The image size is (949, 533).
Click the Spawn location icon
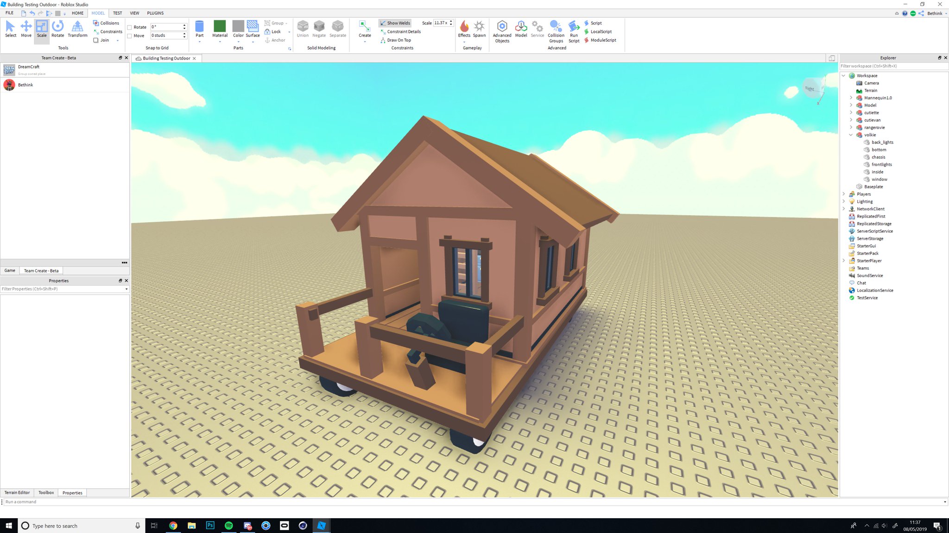(x=479, y=28)
